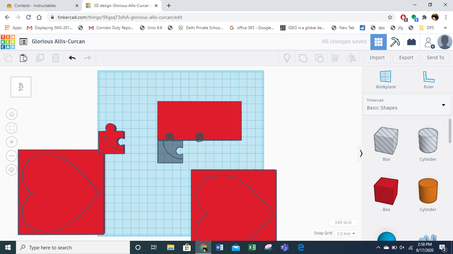Screen dimensions: 453x254
Task: Open the Chrome three-dot menu
Action: point(446,17)
